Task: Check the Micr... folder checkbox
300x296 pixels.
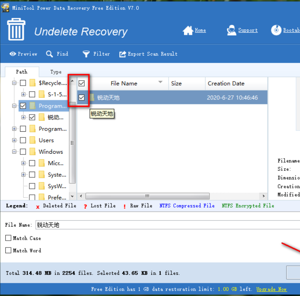Action: tap(32, 163)
